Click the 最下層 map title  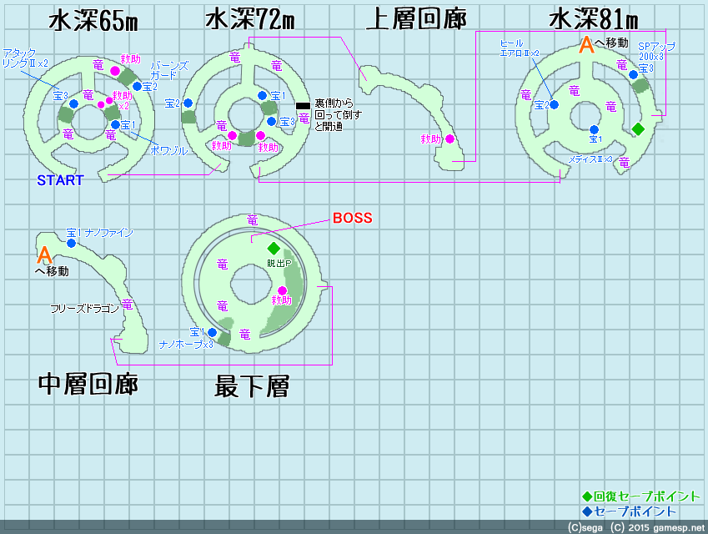click(x=252, y=386)
